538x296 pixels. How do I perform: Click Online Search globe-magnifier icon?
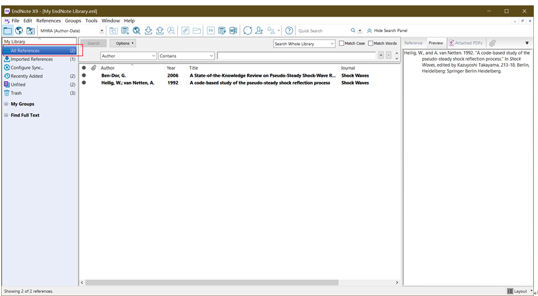click(137, 31)
